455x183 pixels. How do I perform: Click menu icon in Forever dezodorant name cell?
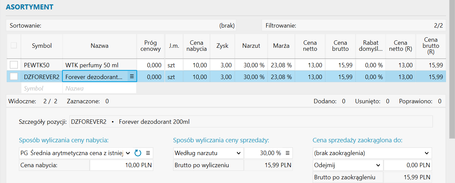[132, 77]
